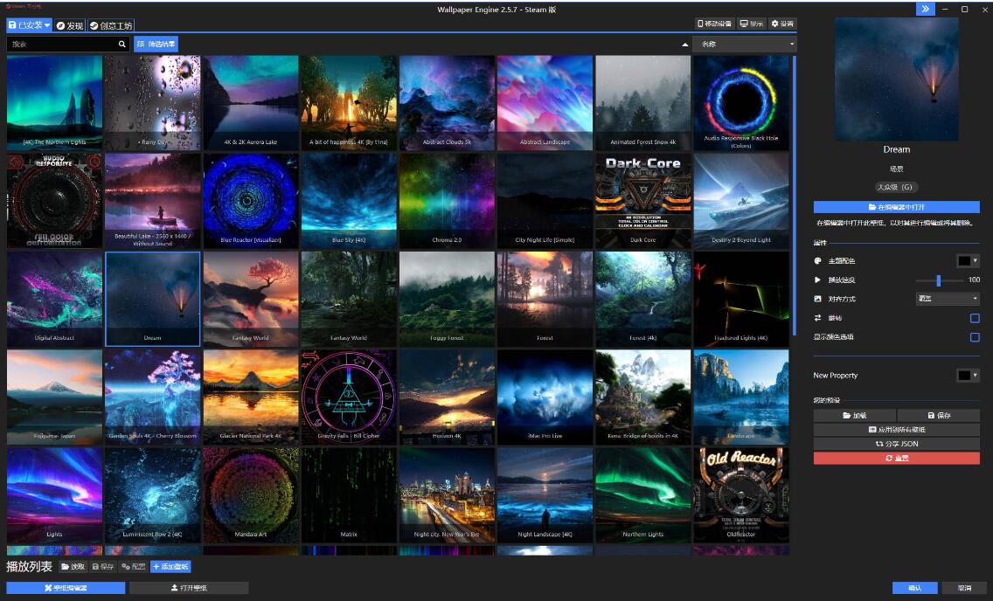Image resolution: width=993 pixels, height=601 pixels.
Task: Click the wallpaper grid vertical scrollbar
Action: pos(795,197)
